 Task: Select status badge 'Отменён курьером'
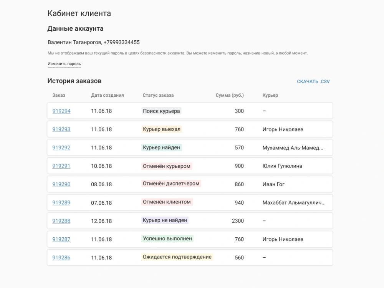167,166
